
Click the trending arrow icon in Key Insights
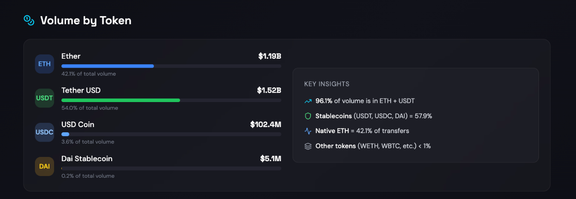(308, 101)
